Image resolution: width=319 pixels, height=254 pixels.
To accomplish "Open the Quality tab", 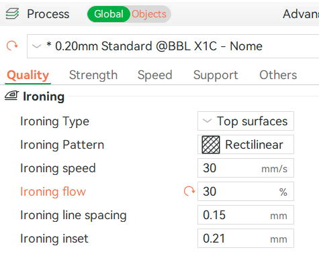I will coord(28,75).
